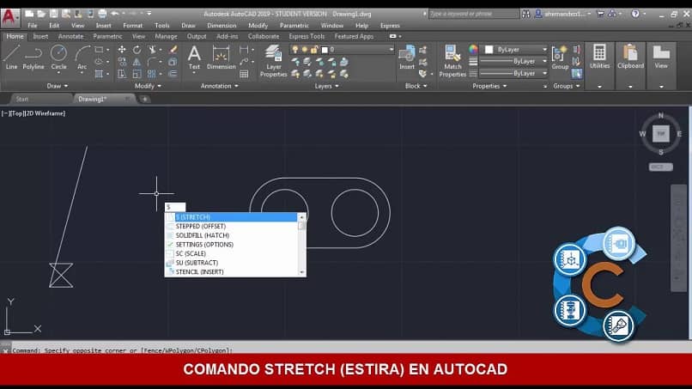Open the Utilities panel
This screenshot has height=389, width=692.
coord(599,57)
